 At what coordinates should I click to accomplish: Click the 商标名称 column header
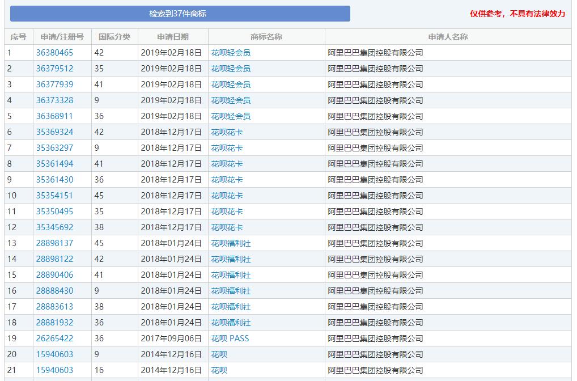point(266,37)
